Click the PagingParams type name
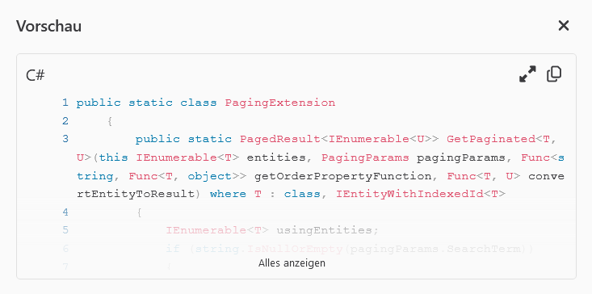592x294 pixels. coord(365,157)
